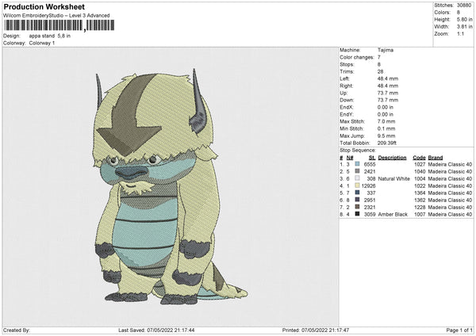
Task: Click the Zoom value 1:1
Action: click(x=460, y=33)
